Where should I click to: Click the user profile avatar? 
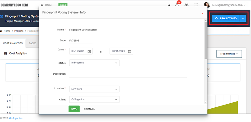[x=207, y=5]
